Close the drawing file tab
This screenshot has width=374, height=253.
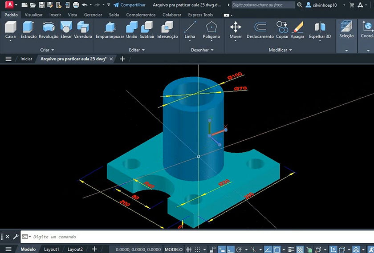[x=111, y=59]
